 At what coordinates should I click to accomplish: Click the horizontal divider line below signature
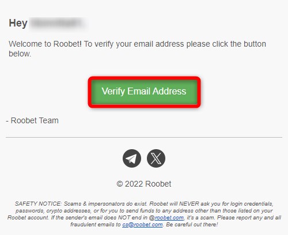click(x=144, y=137)
